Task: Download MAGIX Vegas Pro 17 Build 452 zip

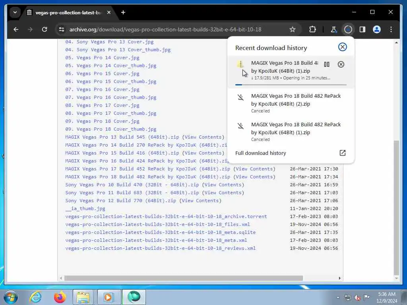Action: (148, 169)
